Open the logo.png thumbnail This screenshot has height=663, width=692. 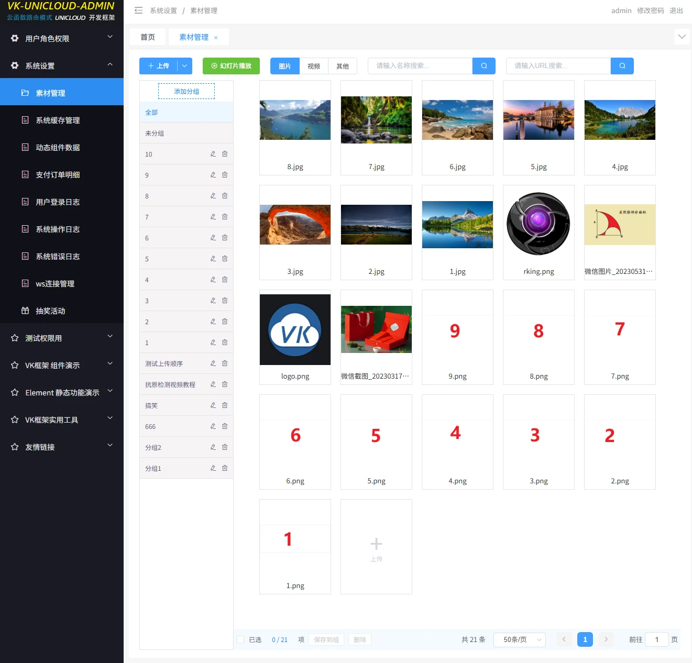coord(295,330)
